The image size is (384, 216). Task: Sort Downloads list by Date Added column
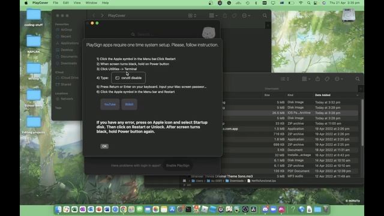(323, 95)
